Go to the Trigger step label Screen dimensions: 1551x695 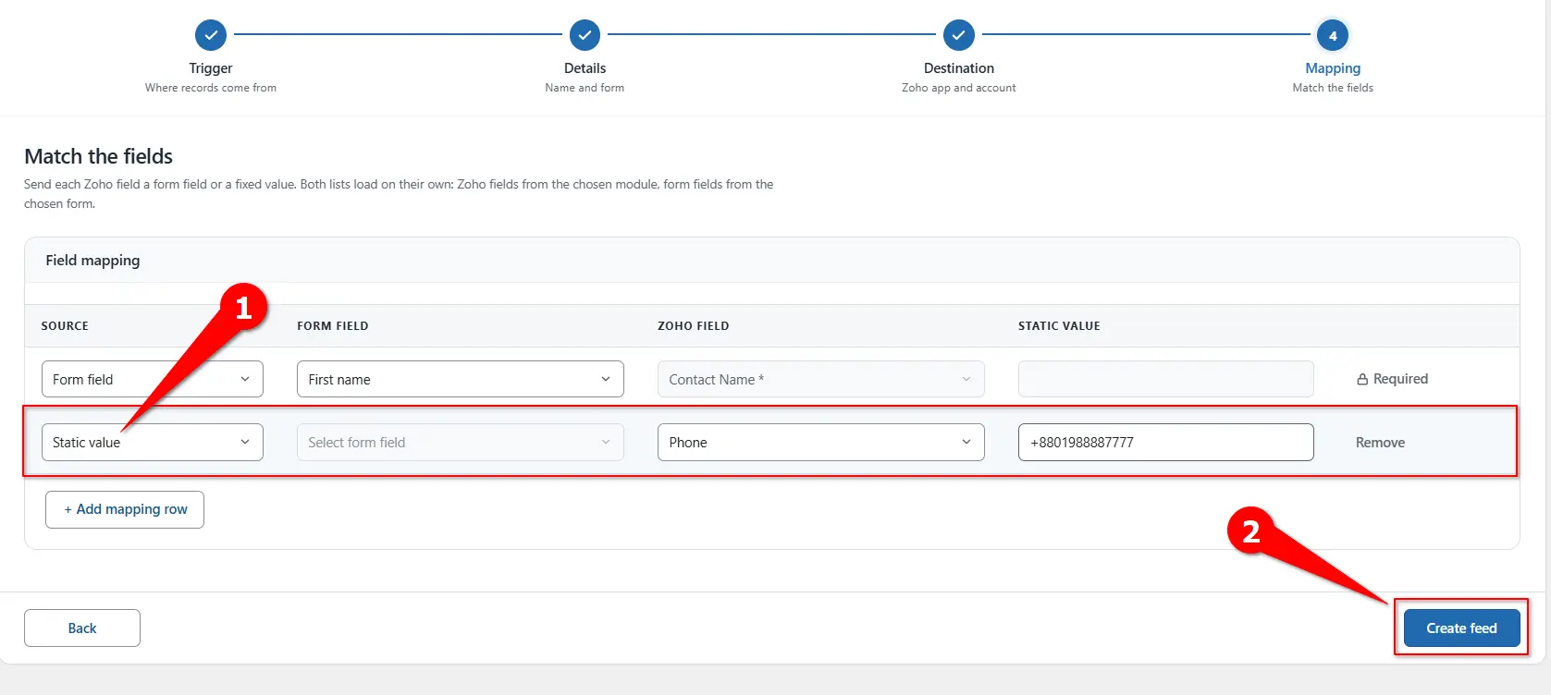click(211, 68)
